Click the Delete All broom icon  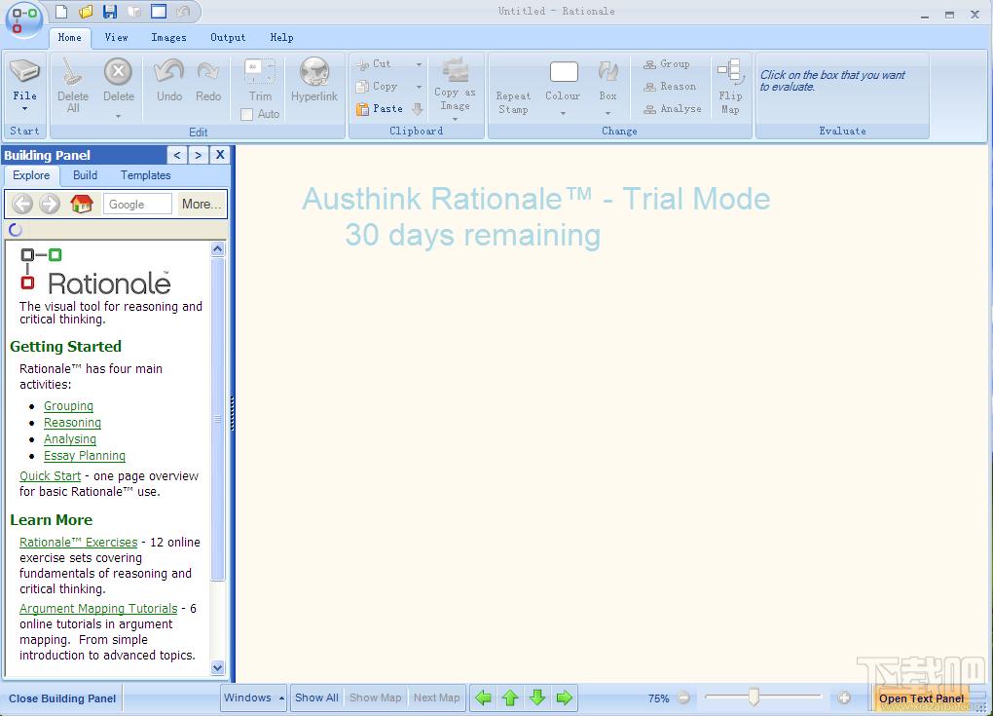72,71
